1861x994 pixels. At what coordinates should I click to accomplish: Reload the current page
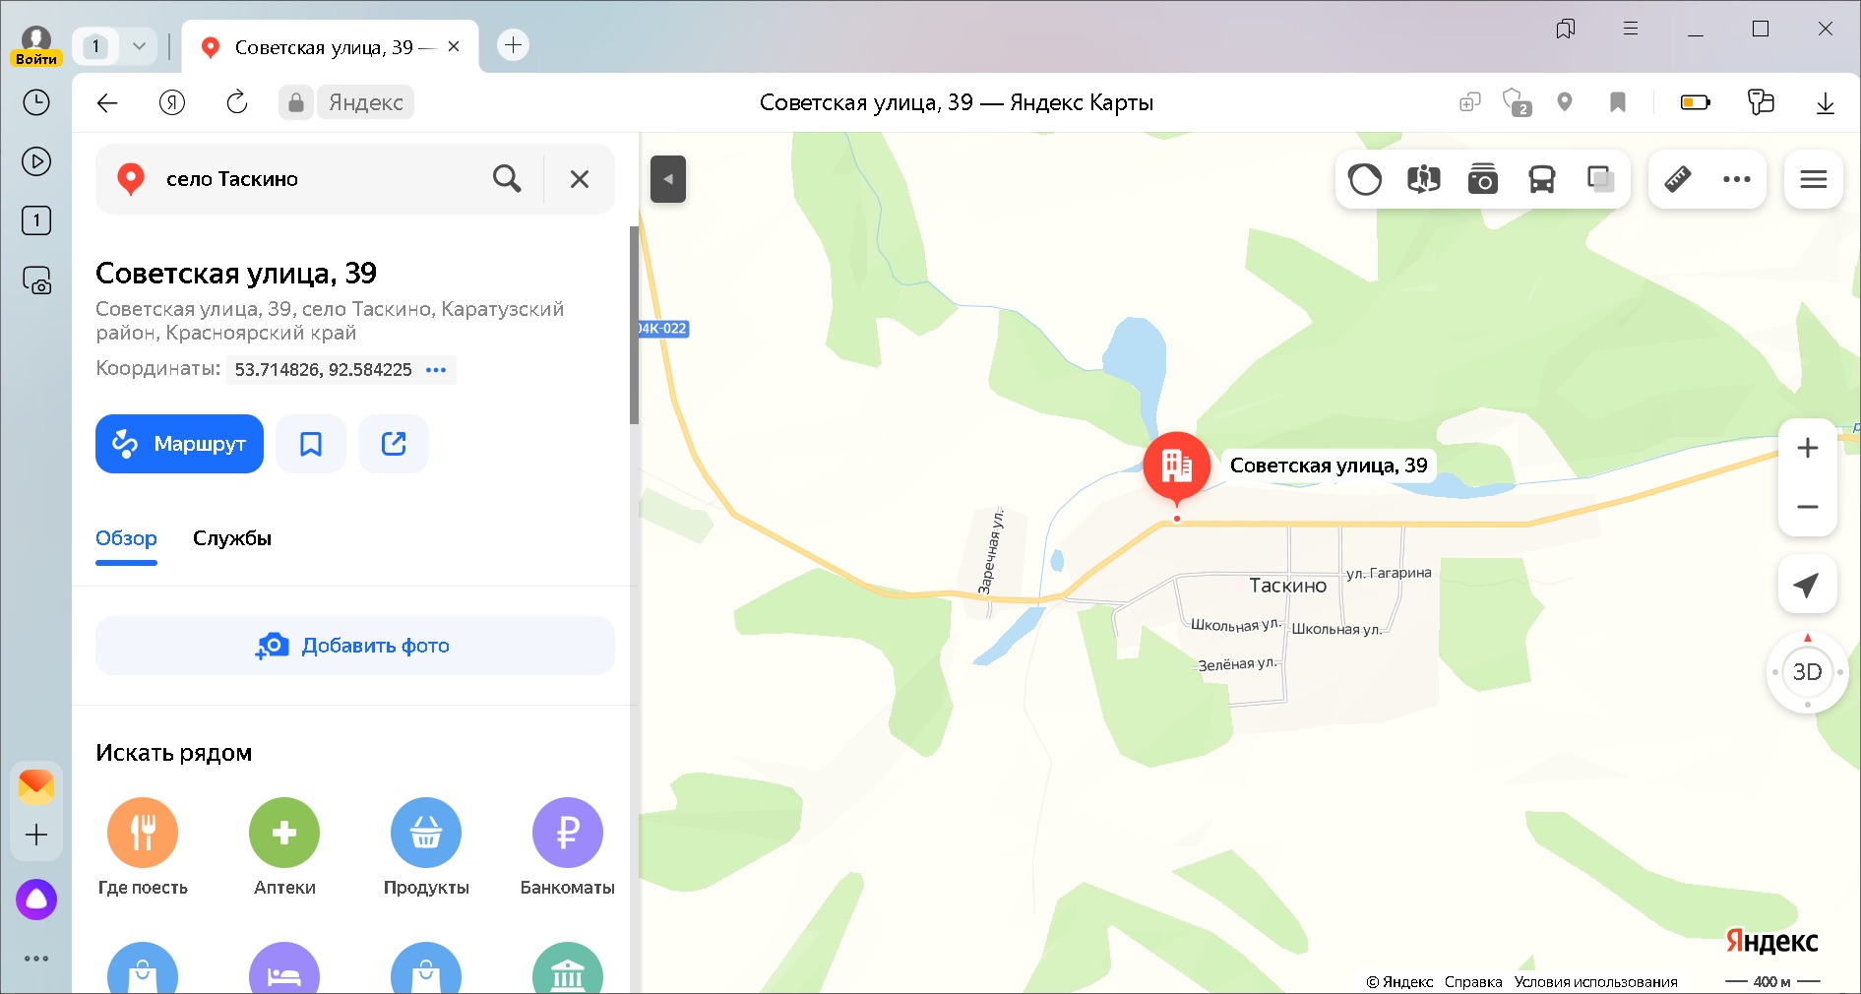point(237,102)
